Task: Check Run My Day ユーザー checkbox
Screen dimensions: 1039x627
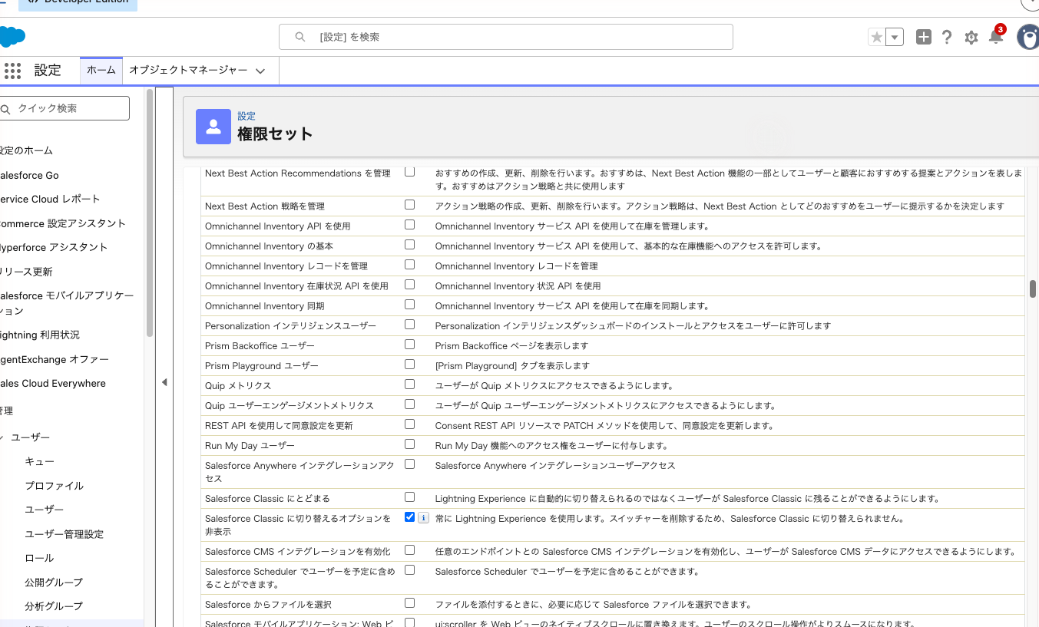Action: 409,444
